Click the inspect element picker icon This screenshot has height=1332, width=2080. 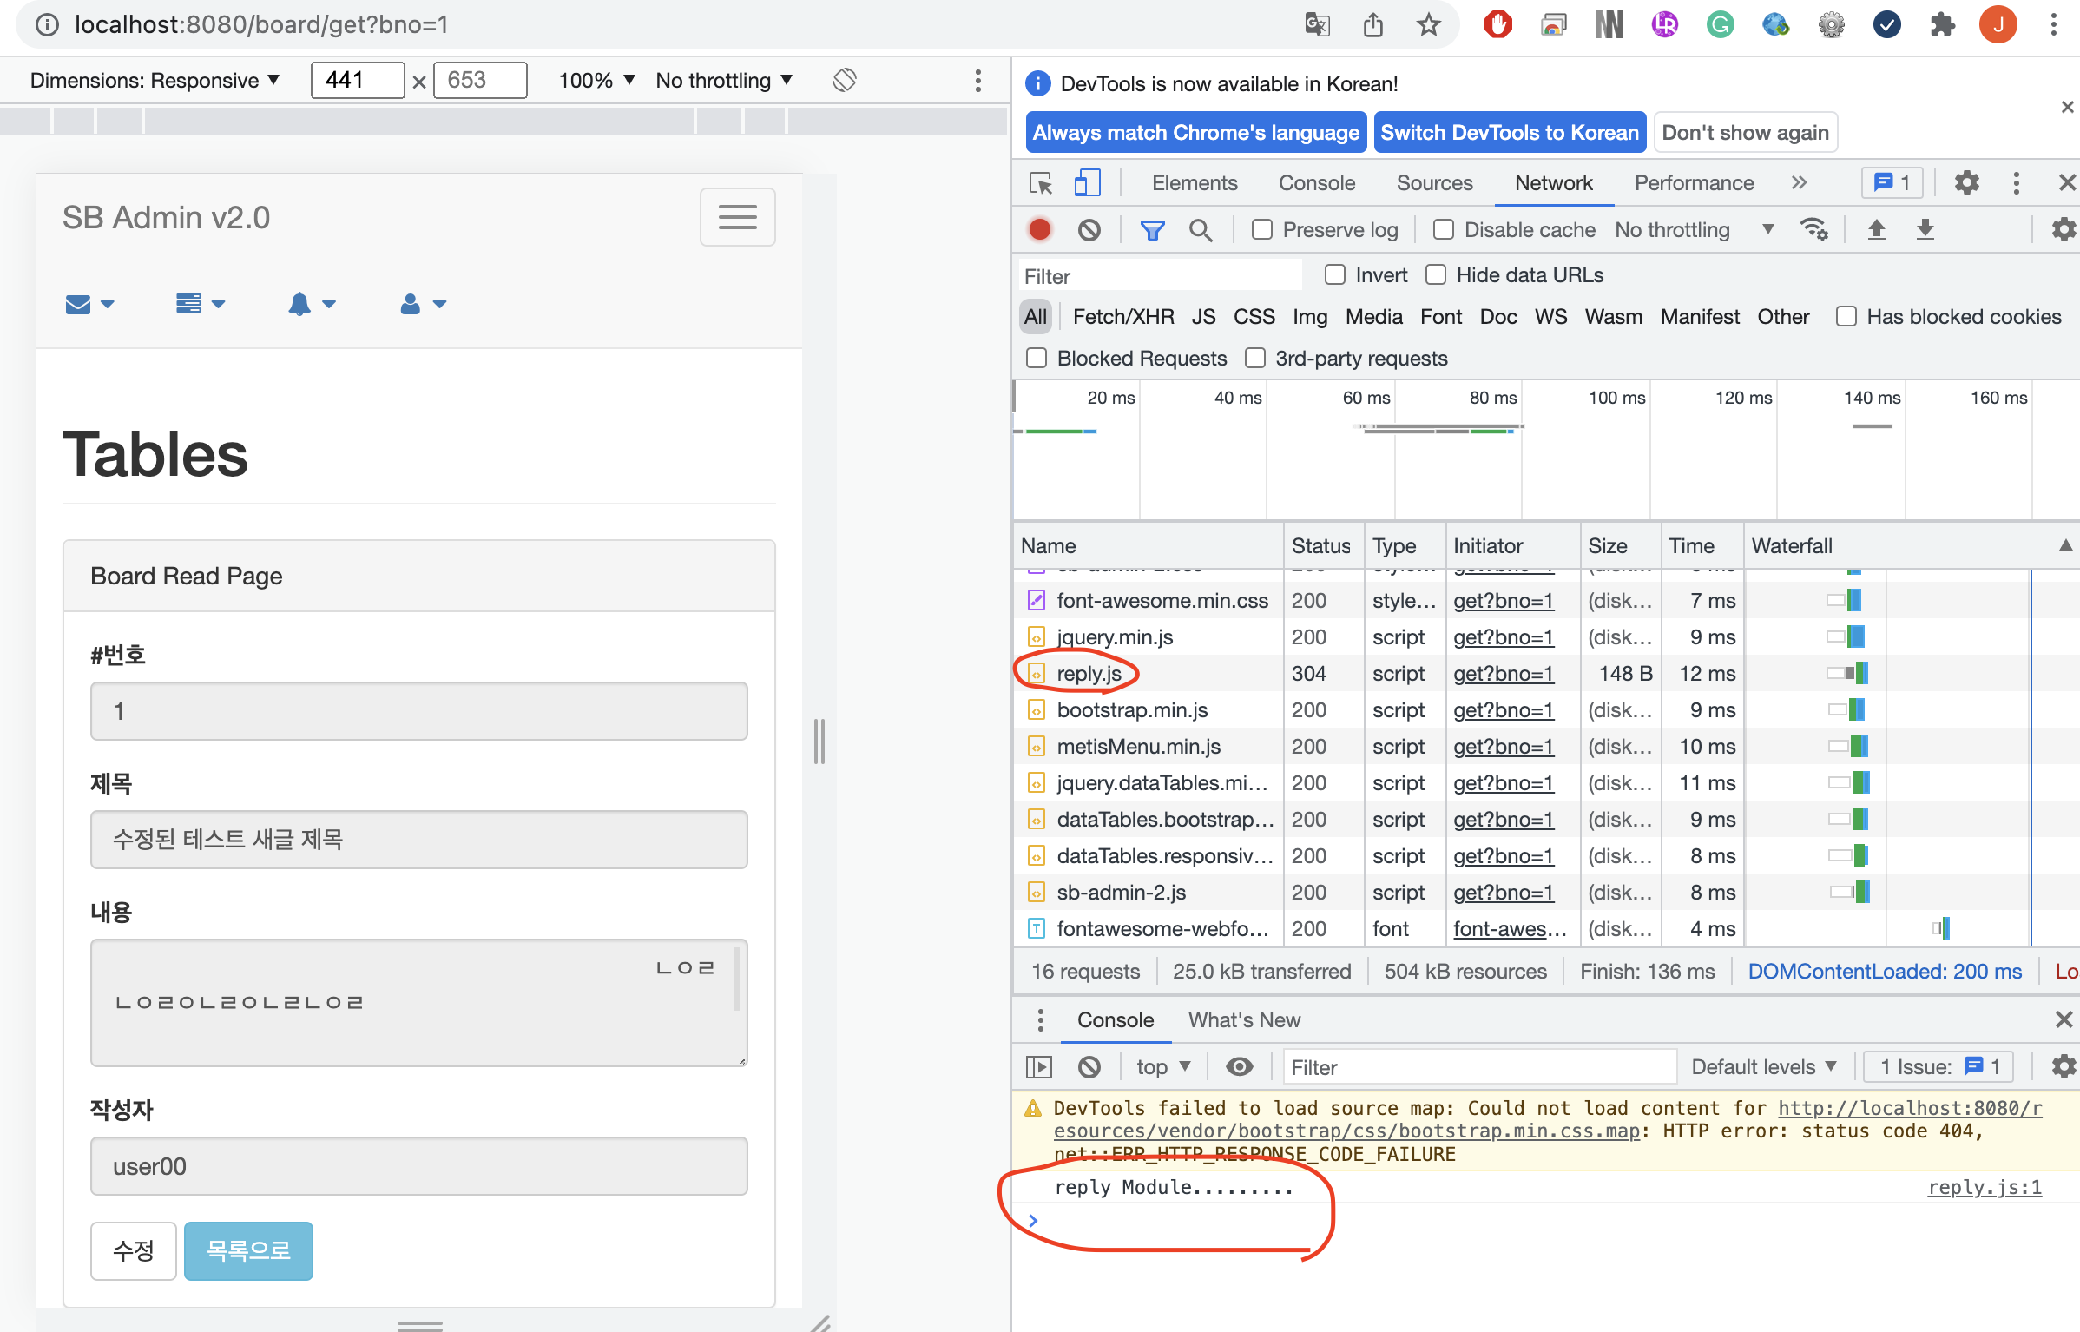click(x=1040, y=183)
